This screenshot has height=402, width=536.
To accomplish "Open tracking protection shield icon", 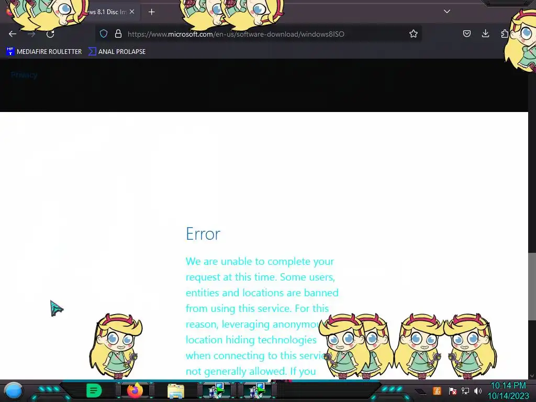I will tap(104, 33).
